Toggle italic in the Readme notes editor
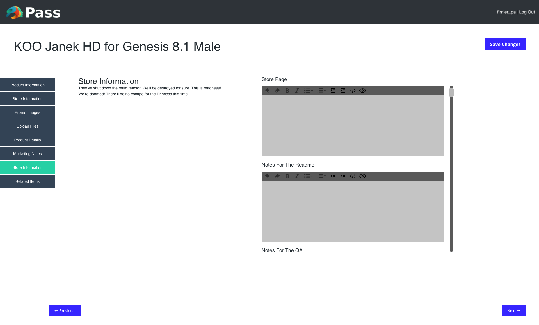This screenshot has height=325, width=539. point(297,176)
